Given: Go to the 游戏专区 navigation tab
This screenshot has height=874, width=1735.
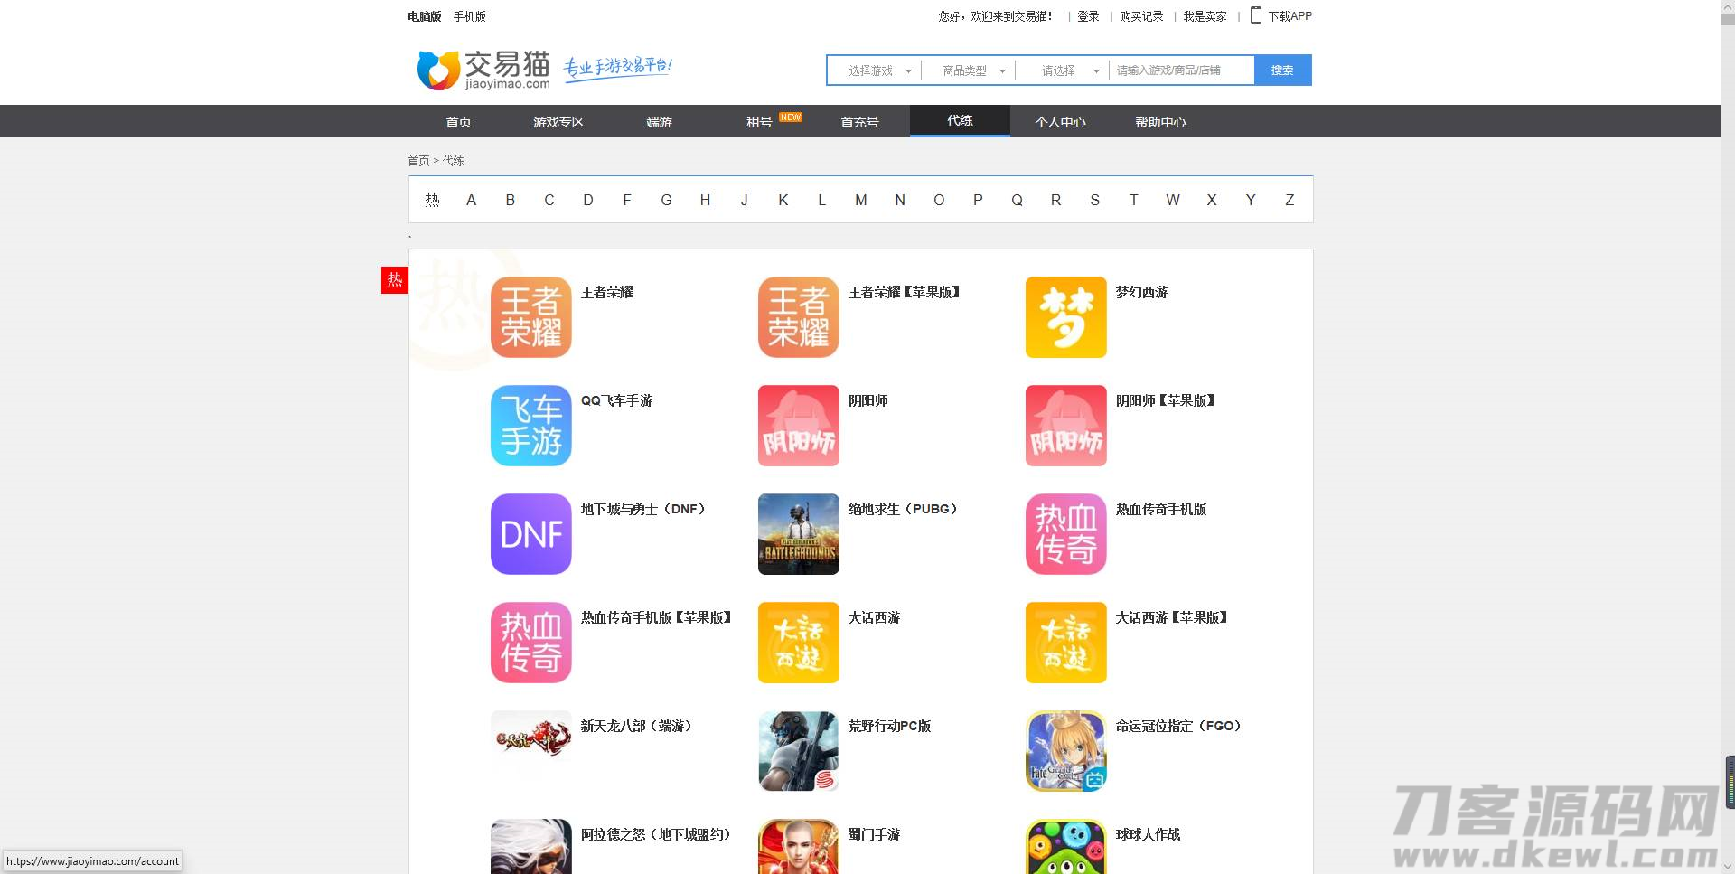Looking at the screenshot, I should click(558, 122).
